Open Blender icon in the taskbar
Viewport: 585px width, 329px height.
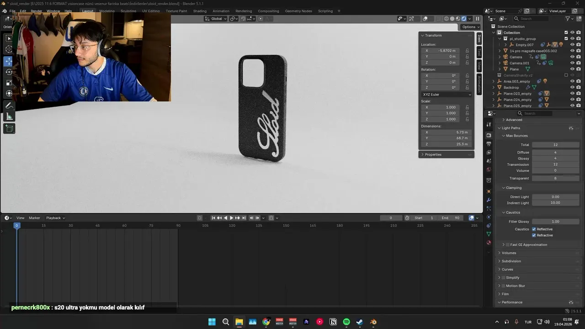point(373,322)
